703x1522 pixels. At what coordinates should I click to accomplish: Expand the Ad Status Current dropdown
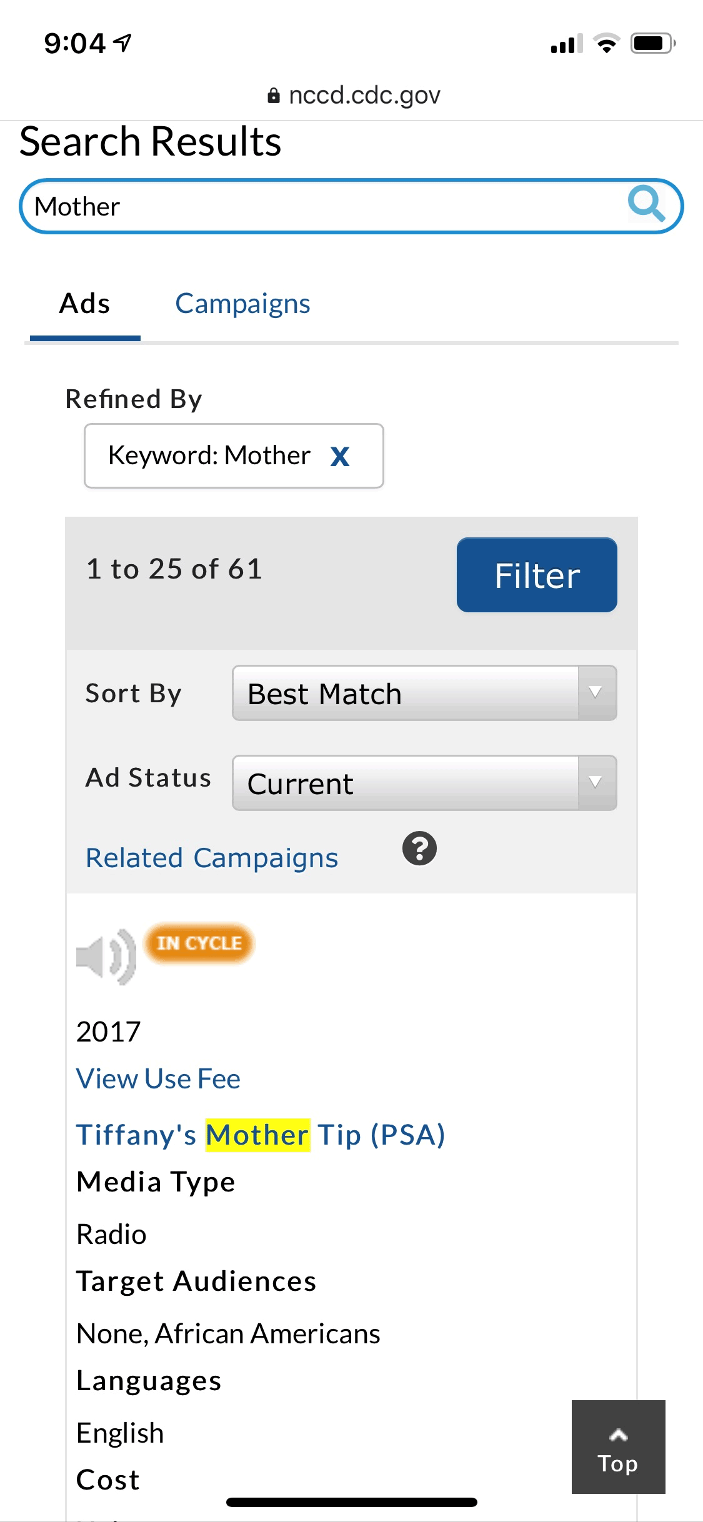click(x=424, y=783)
